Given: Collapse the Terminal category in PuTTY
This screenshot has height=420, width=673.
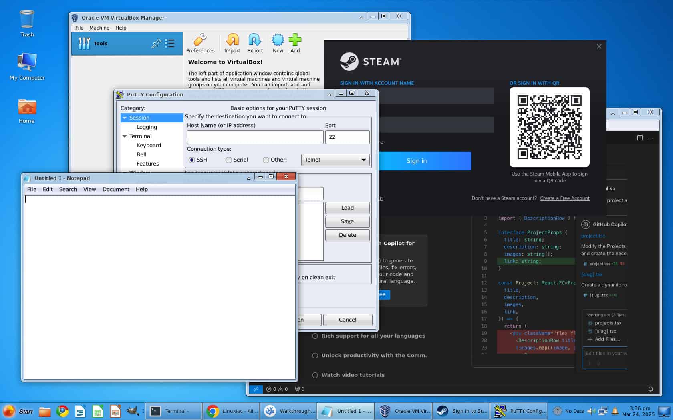Looking at the screenshot, I should point(125,136).
